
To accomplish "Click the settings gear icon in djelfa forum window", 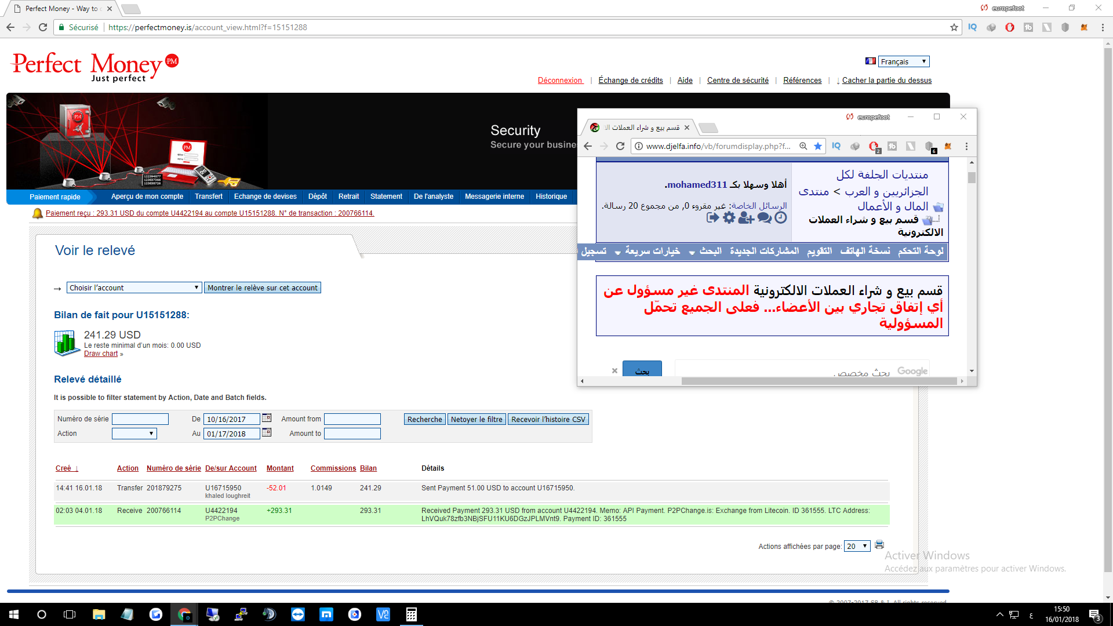I will click(729, 217).
